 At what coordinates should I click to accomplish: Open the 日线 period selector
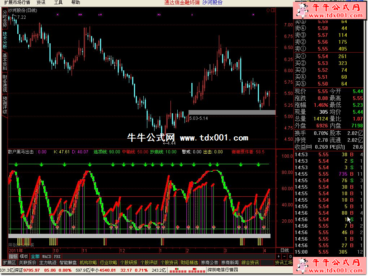pyautogui.click(x=284, y=250)
